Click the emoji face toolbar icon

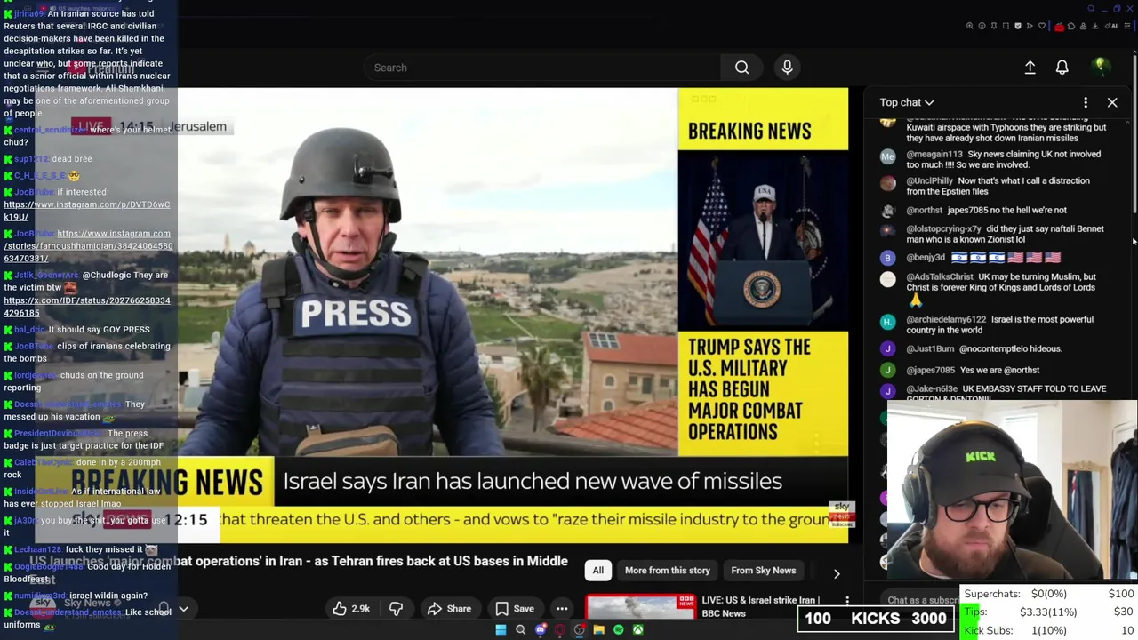(x=982, y=26)
